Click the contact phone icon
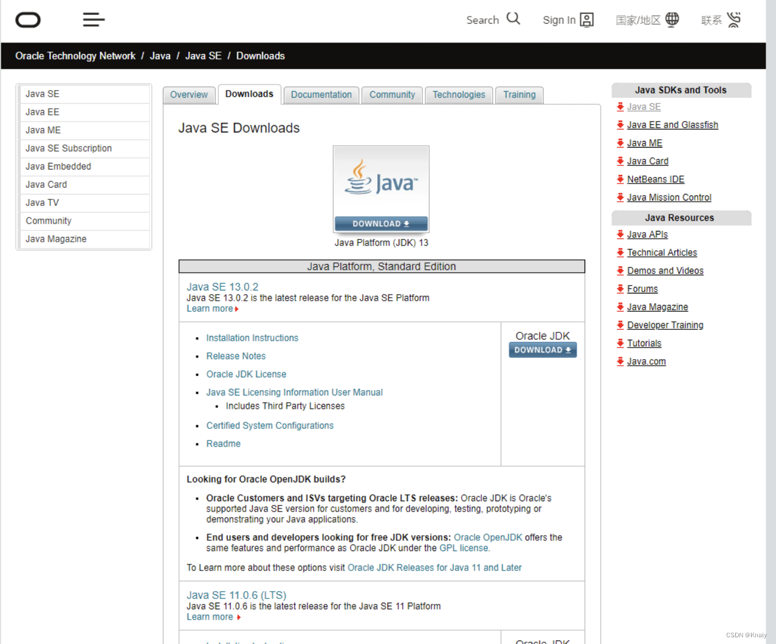776x644 pixels. pyautogui.click(x=734, y=20)
